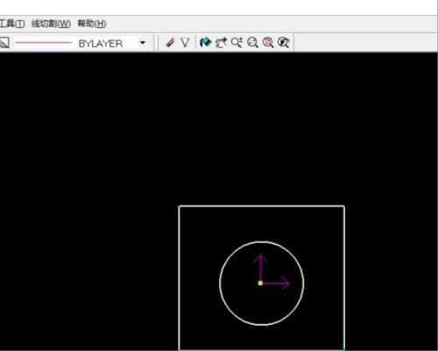Click the red zoom-all magnifier icon
This screenshot has width=438, height=351.
point(268,43)
